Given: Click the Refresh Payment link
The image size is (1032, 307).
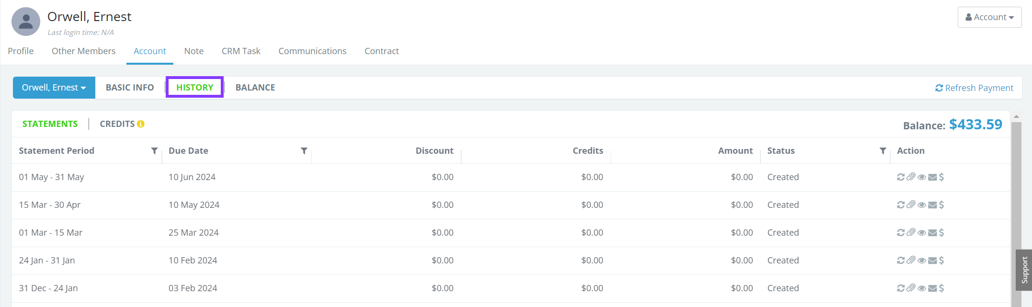Looking at the screenshot, I should (974, 88).
